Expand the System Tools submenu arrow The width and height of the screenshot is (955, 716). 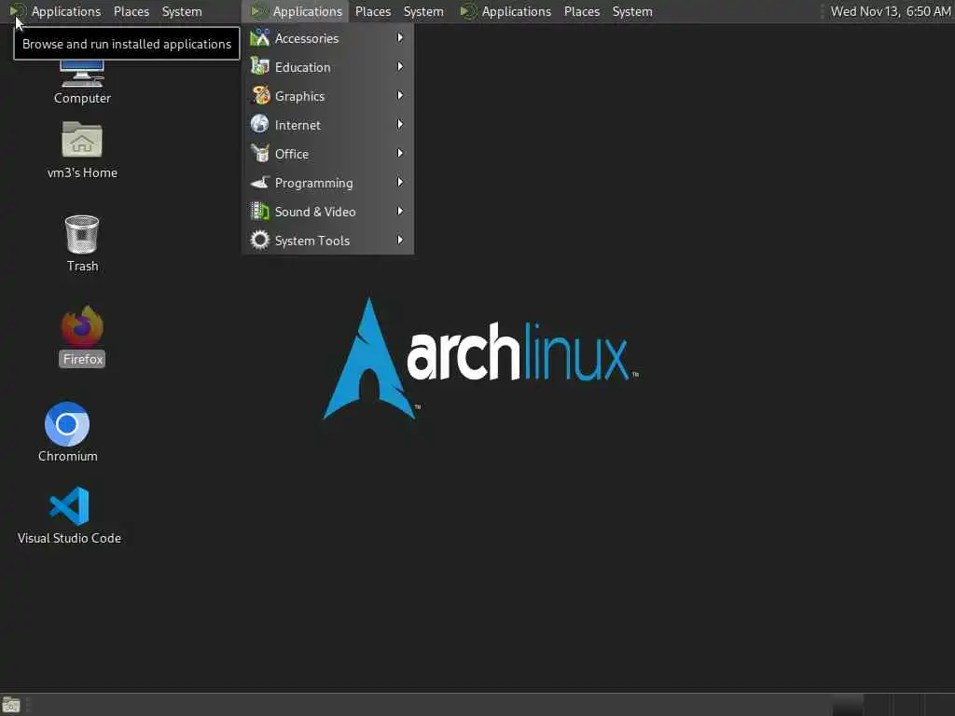[400, 240]
